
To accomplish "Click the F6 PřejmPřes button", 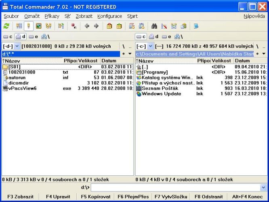I will (133, 197).
